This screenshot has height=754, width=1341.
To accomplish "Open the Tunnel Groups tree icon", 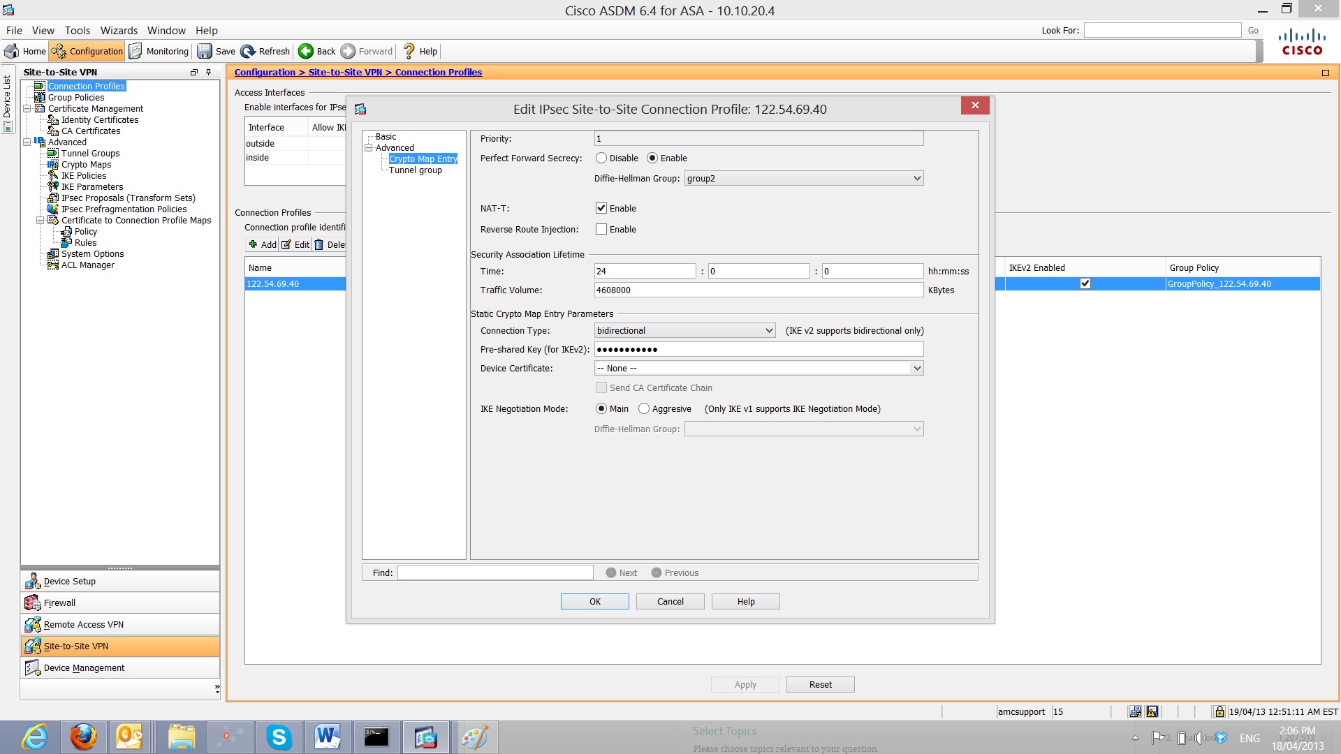I will 53,154.
